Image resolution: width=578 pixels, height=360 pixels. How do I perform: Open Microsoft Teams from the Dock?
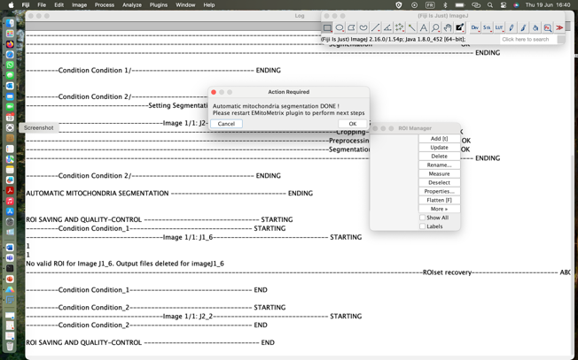(10, 257)
